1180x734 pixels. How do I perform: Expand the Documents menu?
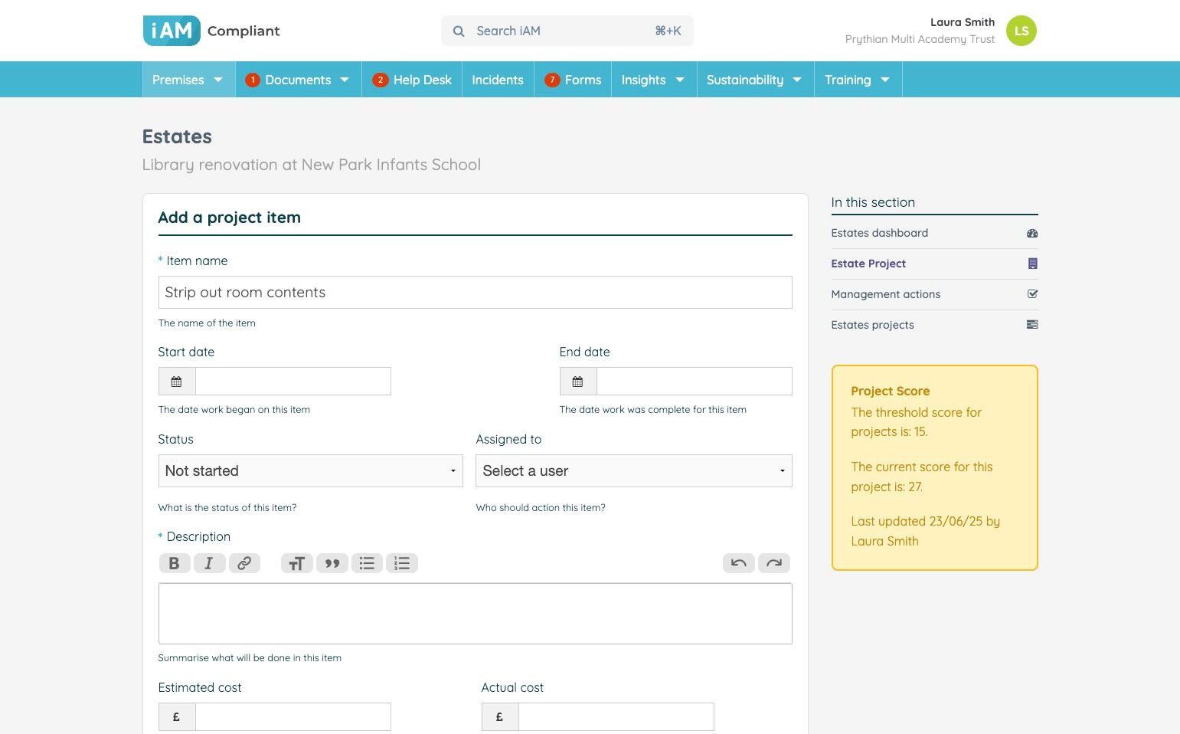pyautogui.click(x=345, y=80)
